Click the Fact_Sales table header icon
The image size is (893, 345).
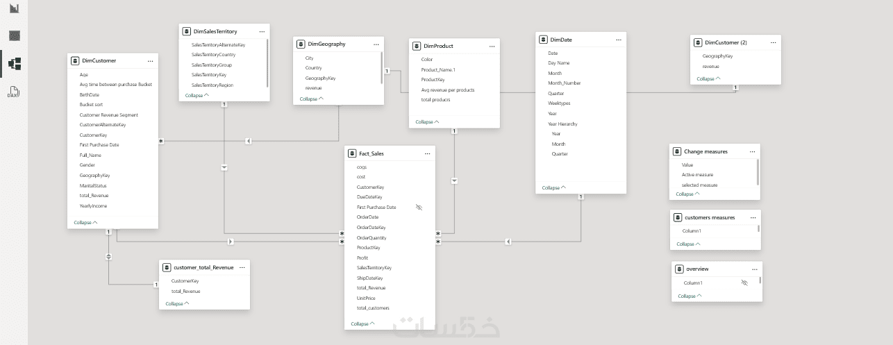353,153
